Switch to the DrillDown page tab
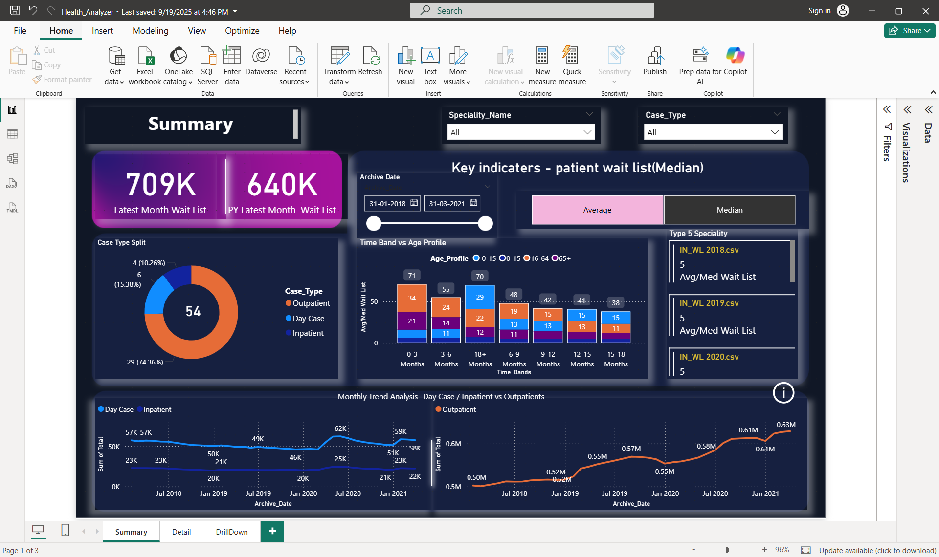 [232, 532]
